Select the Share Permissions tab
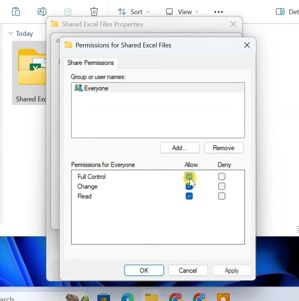 pyautogui.click(x=90, y=63)
